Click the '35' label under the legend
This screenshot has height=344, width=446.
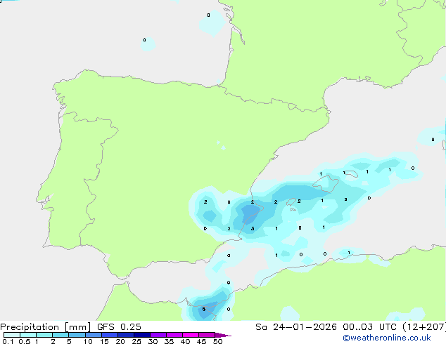pyautogui.click(x=169, y=341)
